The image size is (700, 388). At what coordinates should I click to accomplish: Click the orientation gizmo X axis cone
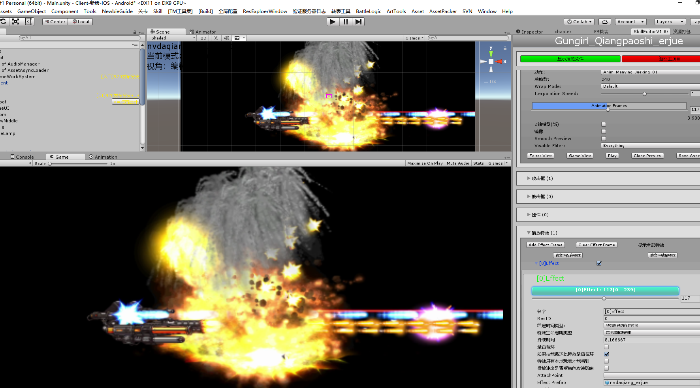499,62
